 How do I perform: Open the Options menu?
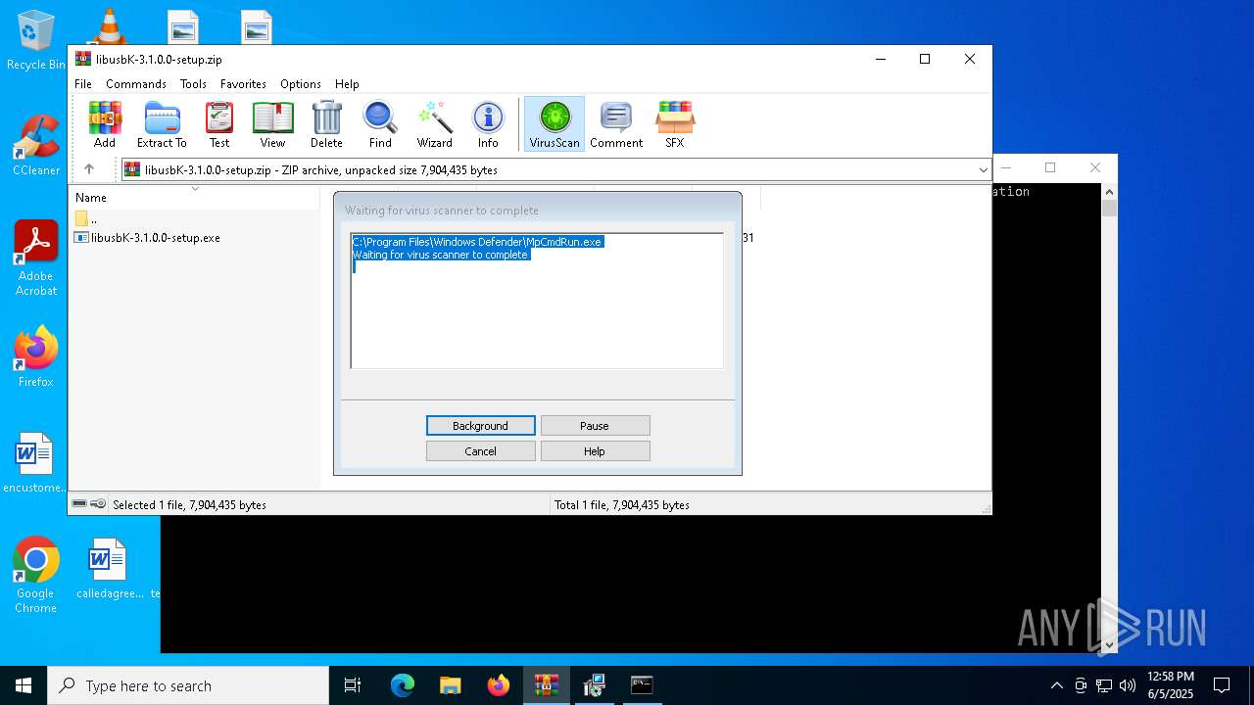[x=301, y=84]
